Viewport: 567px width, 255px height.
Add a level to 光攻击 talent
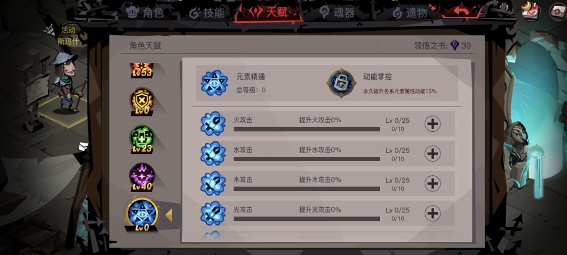coord(433,214)
